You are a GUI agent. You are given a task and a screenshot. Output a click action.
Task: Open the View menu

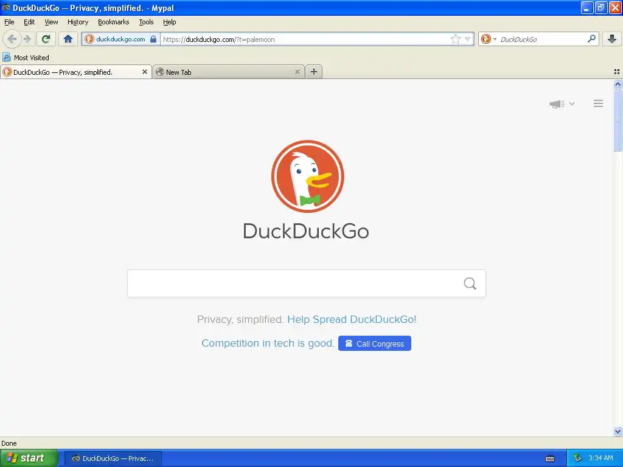pyautogui.click(x=51, y=22)
